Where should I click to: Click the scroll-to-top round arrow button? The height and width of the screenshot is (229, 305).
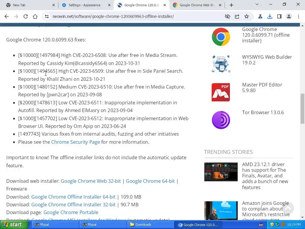[288, 208]
